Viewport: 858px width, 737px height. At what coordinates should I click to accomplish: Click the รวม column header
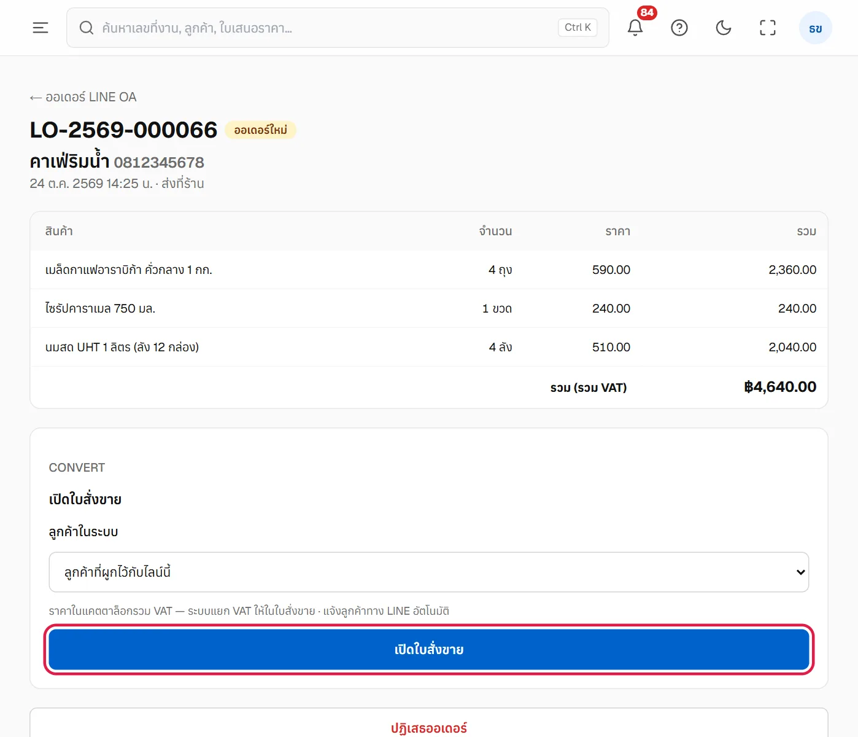[806, 231]
